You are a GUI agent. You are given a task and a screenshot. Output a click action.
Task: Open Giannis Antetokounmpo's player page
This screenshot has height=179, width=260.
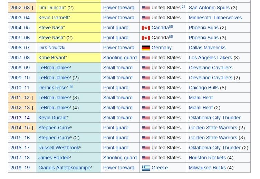(x=64, y=168)
